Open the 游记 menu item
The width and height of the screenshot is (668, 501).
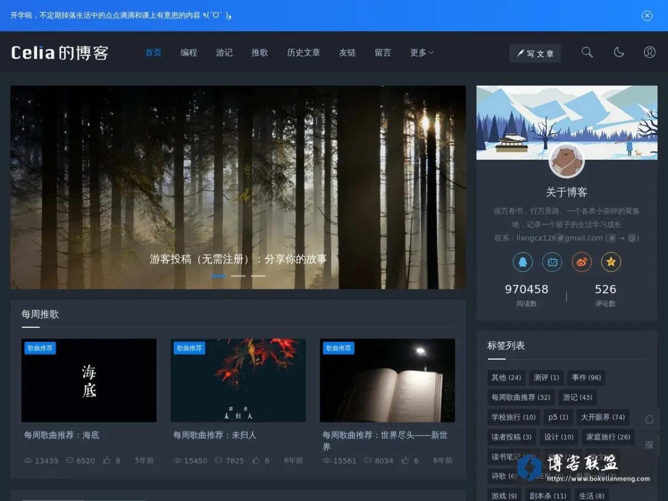click(x=224, y=52)
